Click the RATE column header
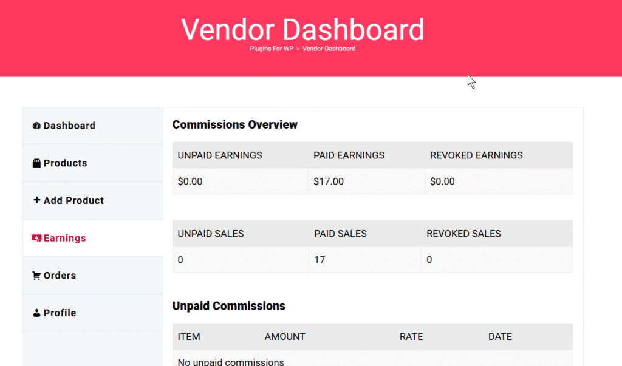622x366 pixels. coord(412,336)
